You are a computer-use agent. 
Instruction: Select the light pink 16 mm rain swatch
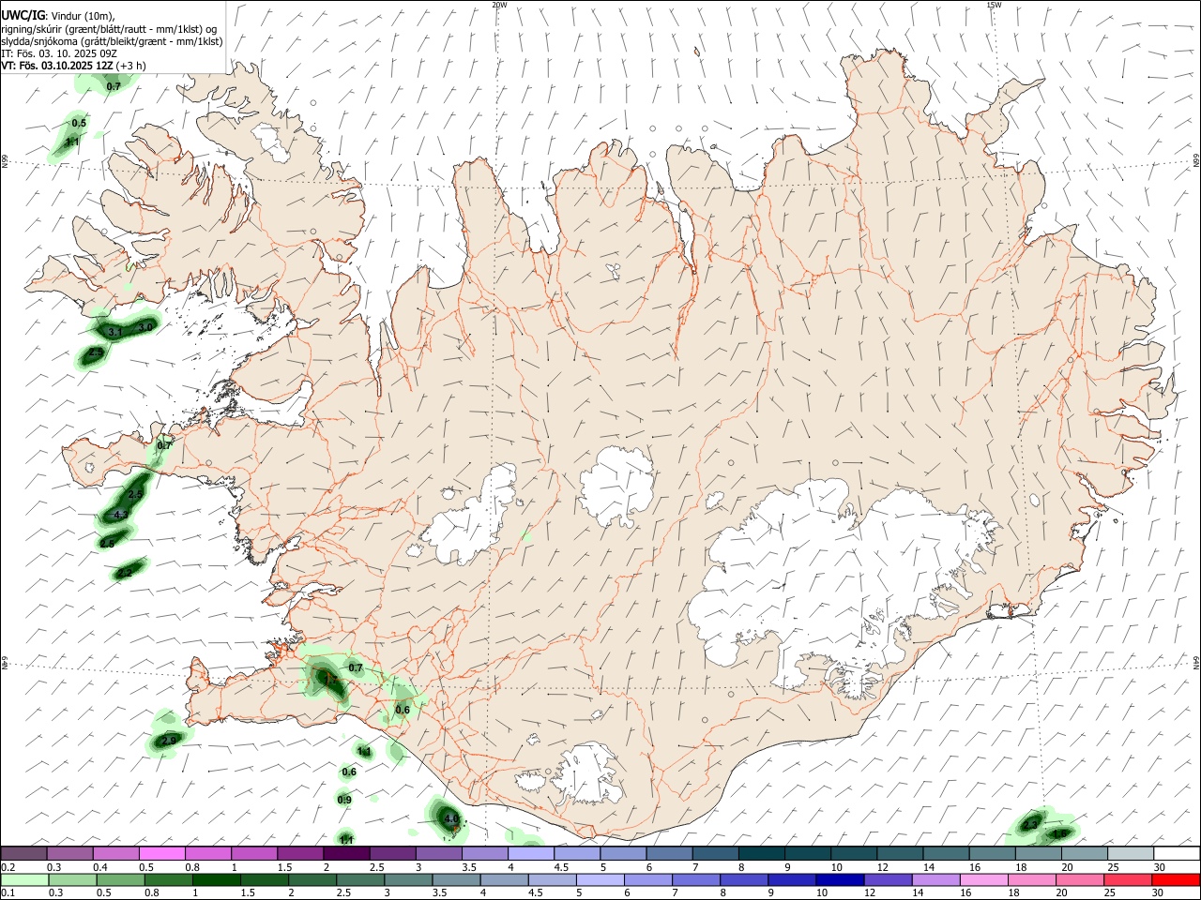984,879
